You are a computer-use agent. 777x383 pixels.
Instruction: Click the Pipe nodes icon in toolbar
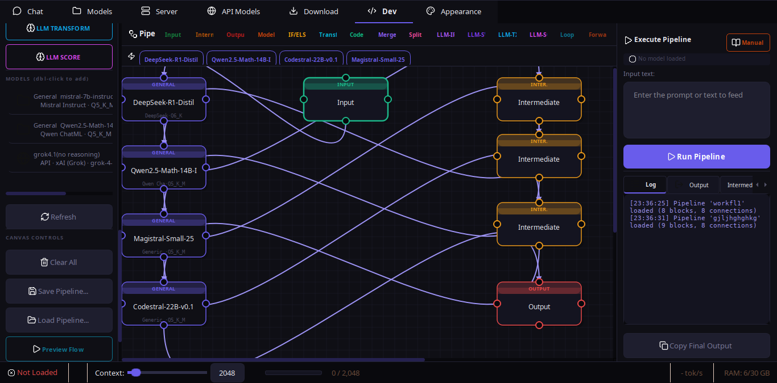click(x=133, y=34)
